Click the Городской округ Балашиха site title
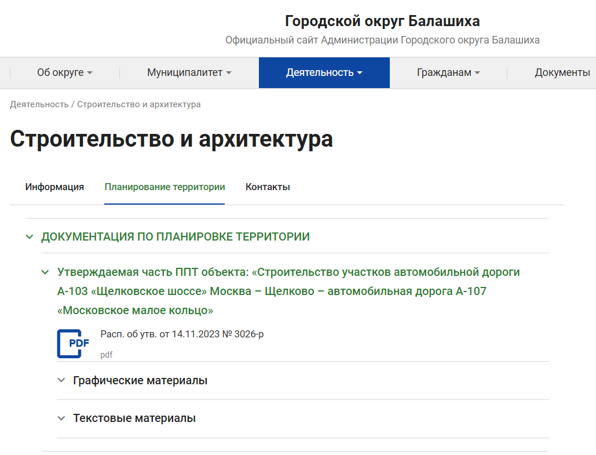Screen dimensions: 596x455 [x=382, y=21]
